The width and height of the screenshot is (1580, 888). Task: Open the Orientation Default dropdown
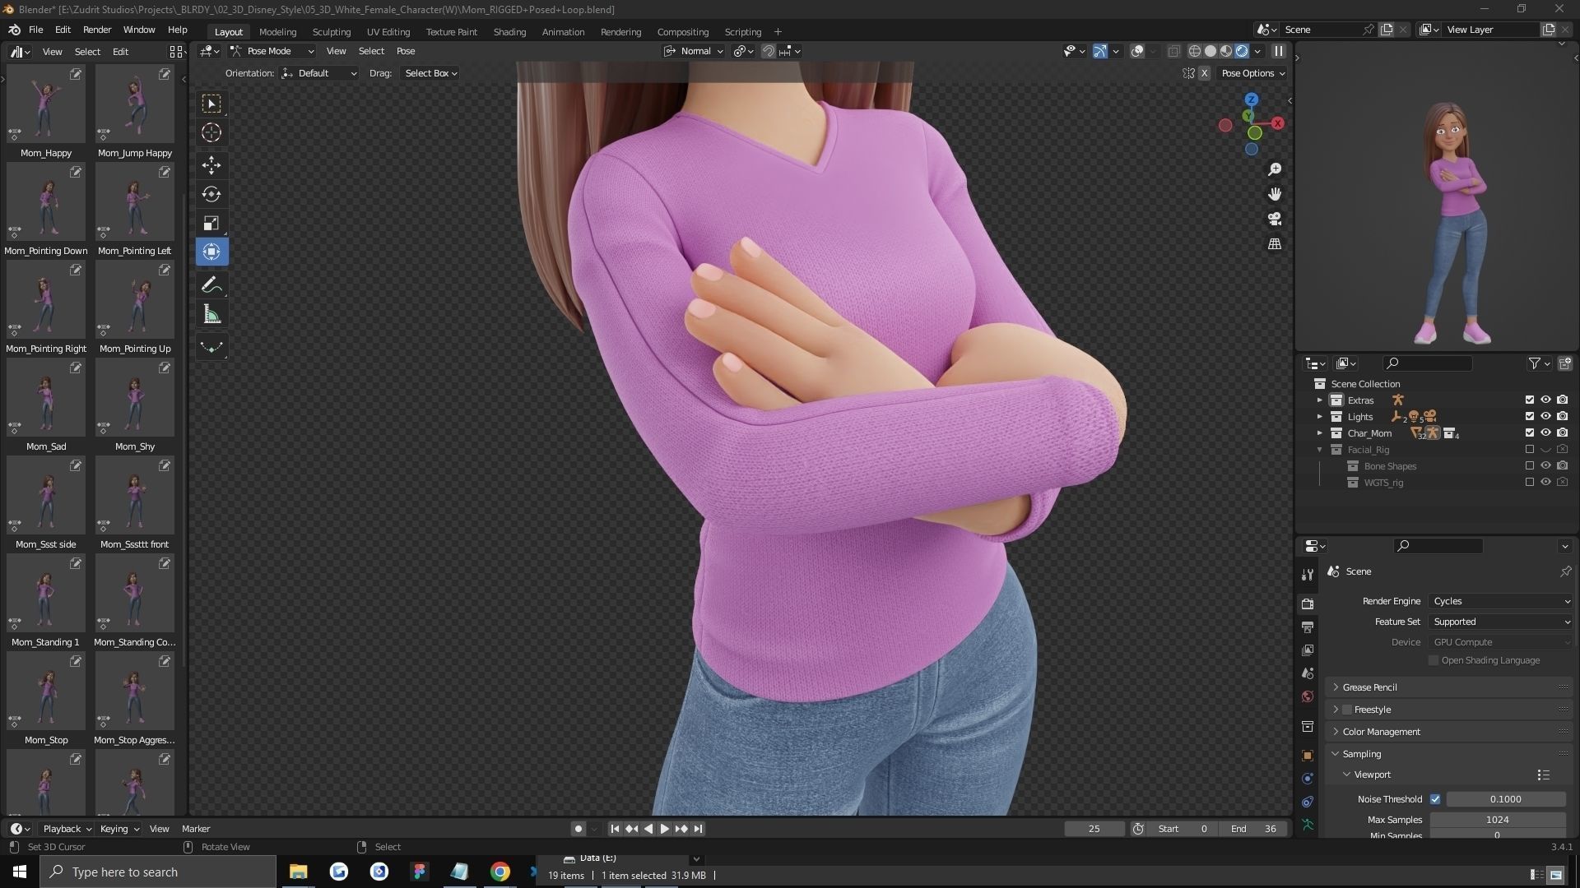pos(319,73)
